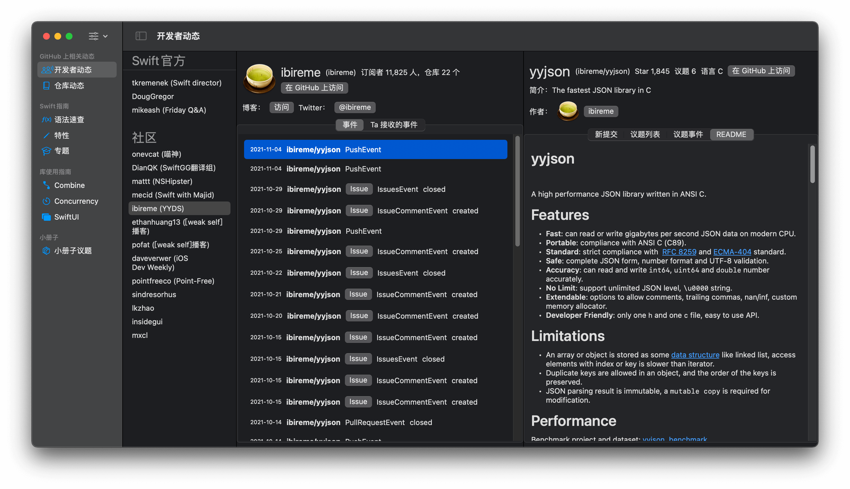This screenshot has height=489, width=850.
Task: Open the 语法速查 function icon
Action: 46,119
